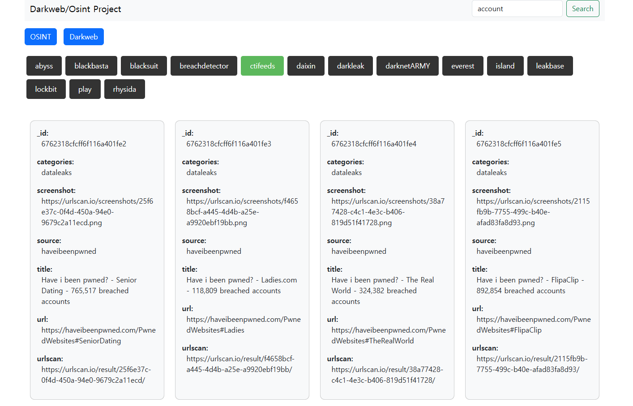The height and width of the screenshot is (406, 633).
Task: Open the PwnedWebsites#Ladies url
Action: click(244, 325)
